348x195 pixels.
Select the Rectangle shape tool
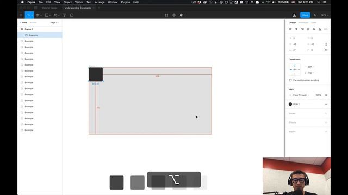click(x=47, y=15)
